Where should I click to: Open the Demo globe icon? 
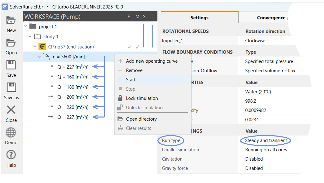point(11,132)
